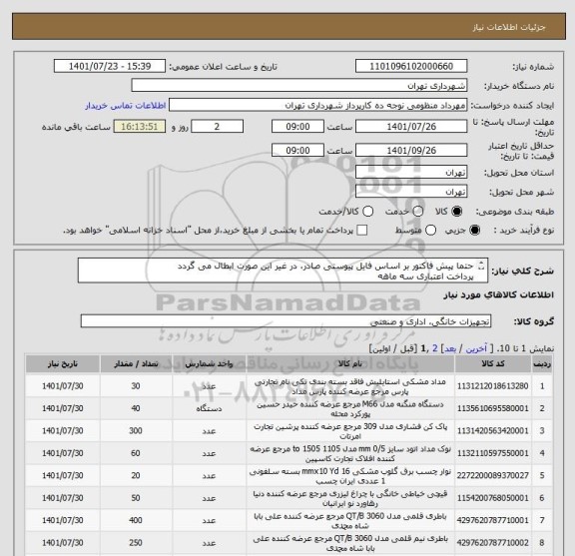575x556 pixels.
Task: Click the شهر محل تحویل field
Action: 411,192
